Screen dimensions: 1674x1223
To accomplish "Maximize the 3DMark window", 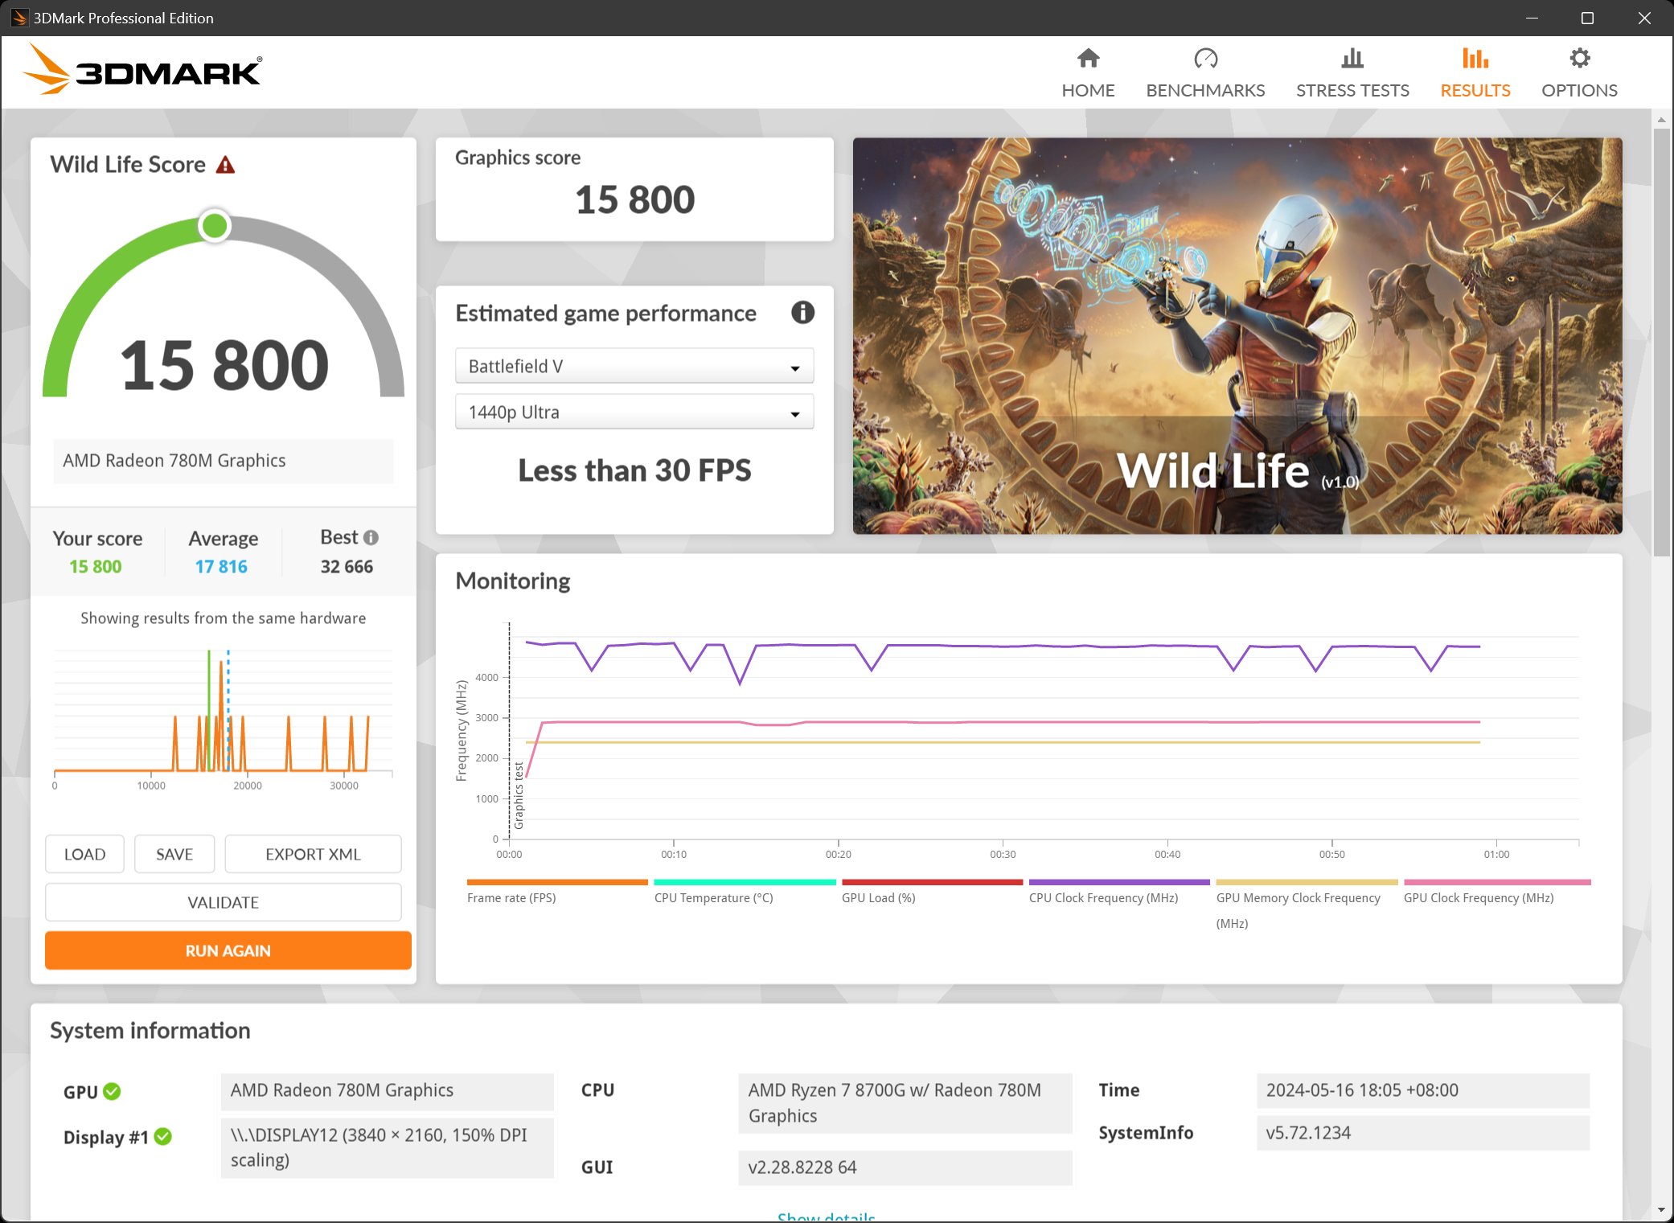I will point(1587,18).
